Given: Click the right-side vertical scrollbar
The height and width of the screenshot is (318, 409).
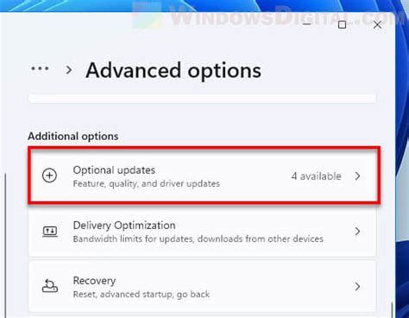Looking at the screenshot, I should click(392, 309).
